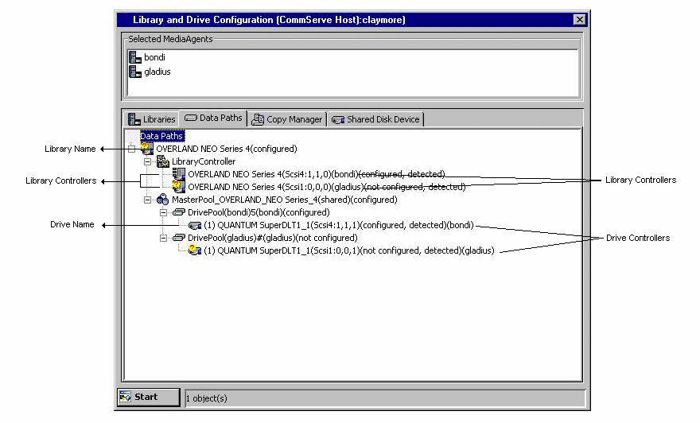This screenshot has height=423, width=700.
Task: Click the bondi MediaAgent server icon
Action: point(134,57)
